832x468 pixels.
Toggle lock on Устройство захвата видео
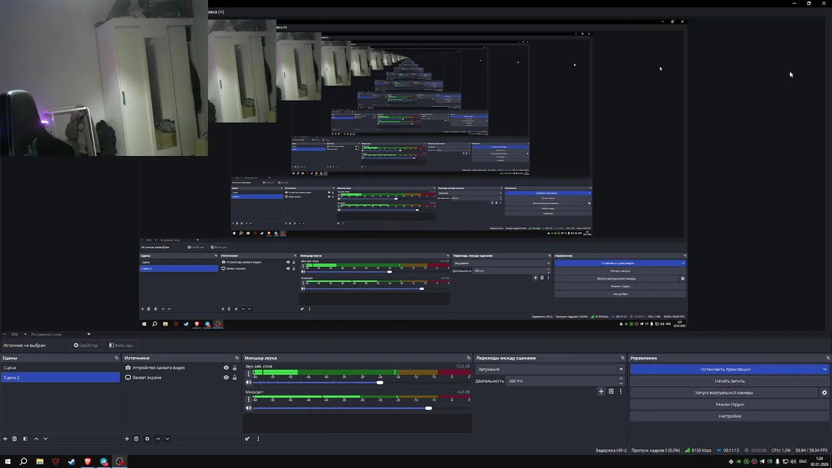pos(235,368)
